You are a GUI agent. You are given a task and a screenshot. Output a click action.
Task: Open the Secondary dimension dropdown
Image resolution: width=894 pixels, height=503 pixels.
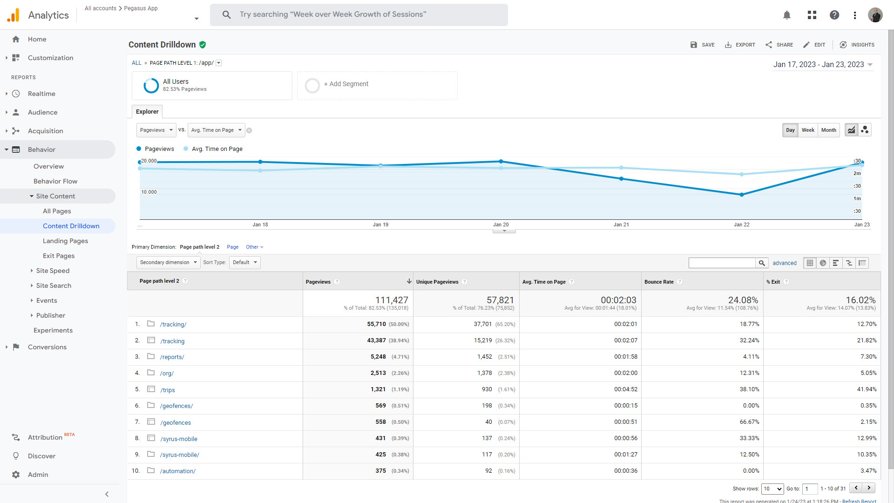[x=168, y=262]
